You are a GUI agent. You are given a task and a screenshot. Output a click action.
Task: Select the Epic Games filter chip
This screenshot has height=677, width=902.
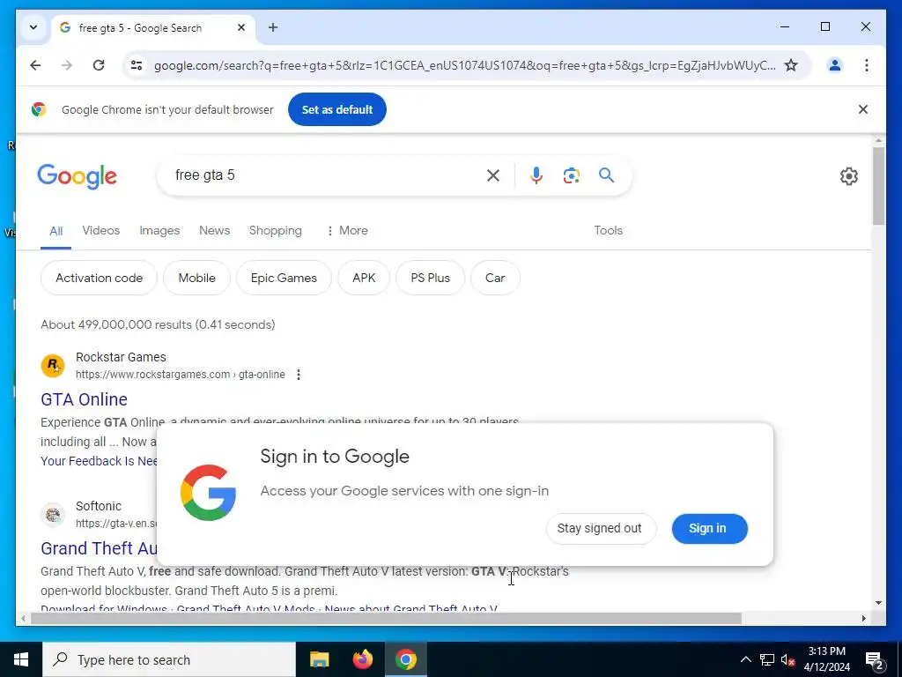tap(284, 278)
